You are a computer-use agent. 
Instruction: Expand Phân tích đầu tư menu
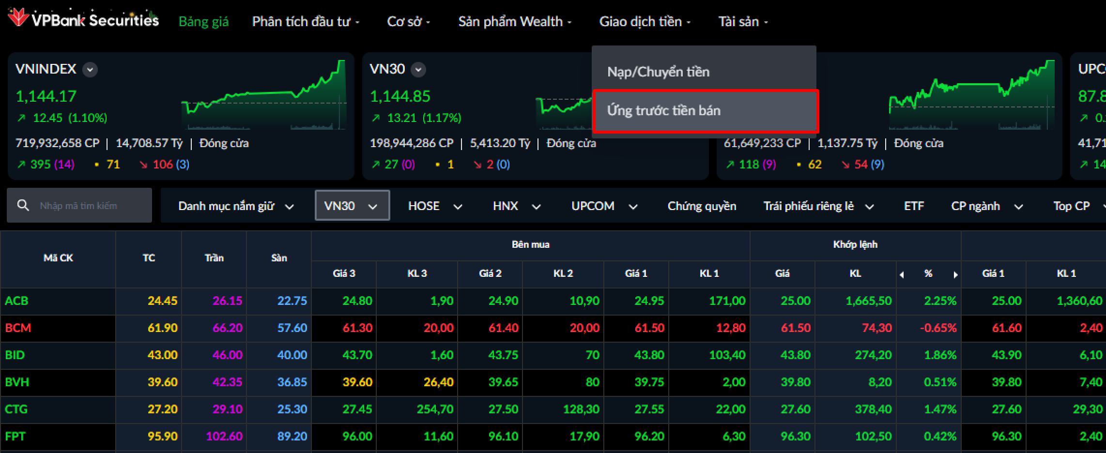[x=306, y=22]
